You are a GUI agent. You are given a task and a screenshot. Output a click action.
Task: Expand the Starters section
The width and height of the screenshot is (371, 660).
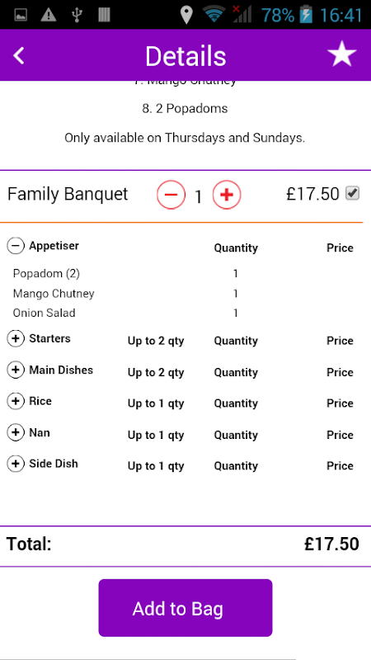16,339
